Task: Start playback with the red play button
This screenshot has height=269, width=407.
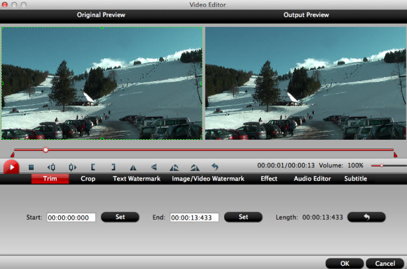Action: (11, 167)
